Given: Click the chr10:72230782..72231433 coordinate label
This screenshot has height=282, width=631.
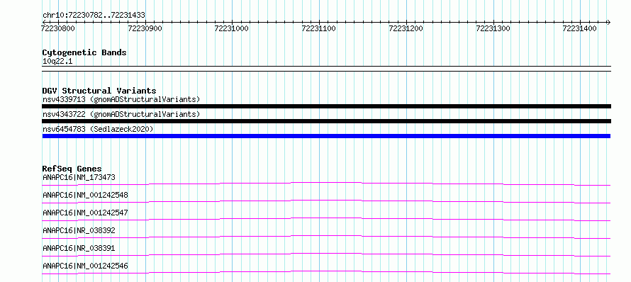Looking at the screenshot, I should coord(94,16).
